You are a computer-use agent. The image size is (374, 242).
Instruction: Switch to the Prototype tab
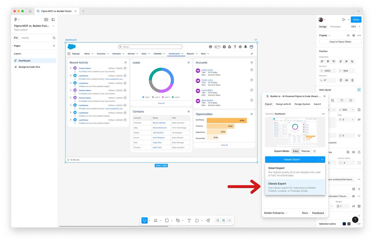tap(335, 27)
